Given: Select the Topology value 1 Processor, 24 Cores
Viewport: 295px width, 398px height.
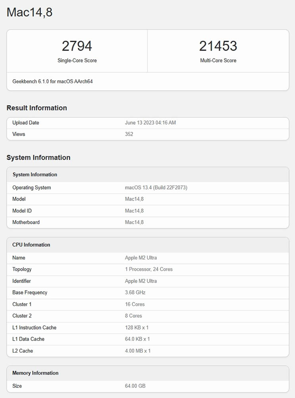Looking at the screenshot, I should [x=149, y=269].
